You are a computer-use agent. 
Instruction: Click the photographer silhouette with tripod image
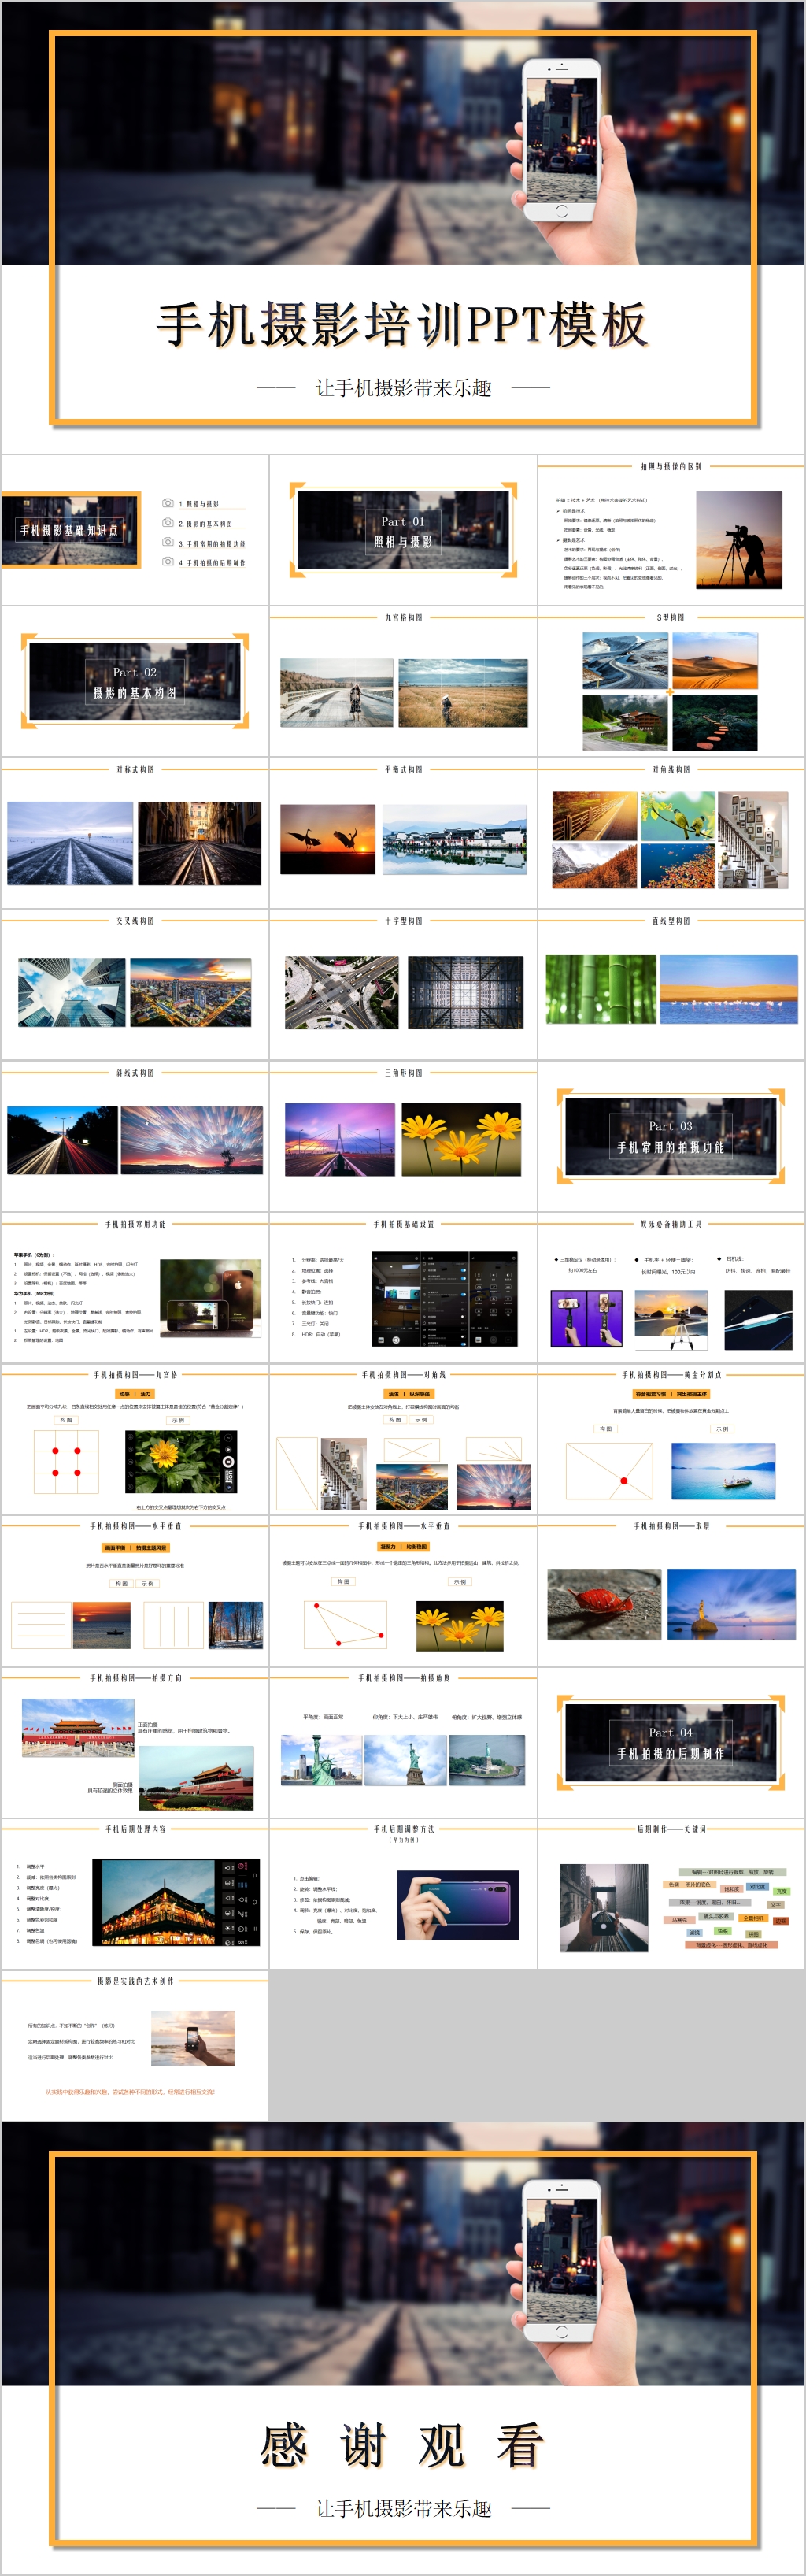[738, 540]
